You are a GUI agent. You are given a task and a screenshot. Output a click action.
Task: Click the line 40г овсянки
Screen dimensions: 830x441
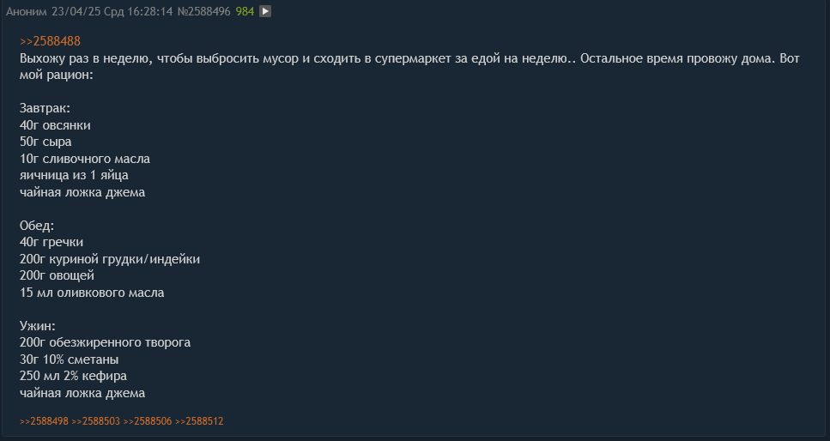55,125
